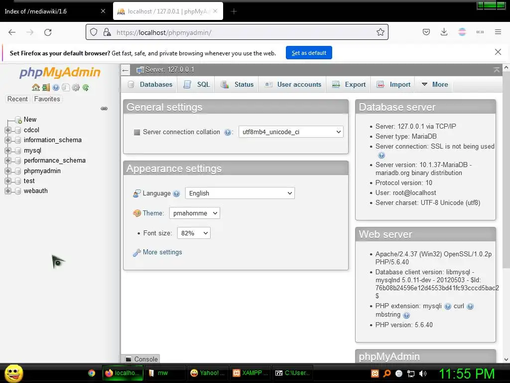Click the volume speaker tray icon
This screenshot has height=383, width=510.
[422, 373]
